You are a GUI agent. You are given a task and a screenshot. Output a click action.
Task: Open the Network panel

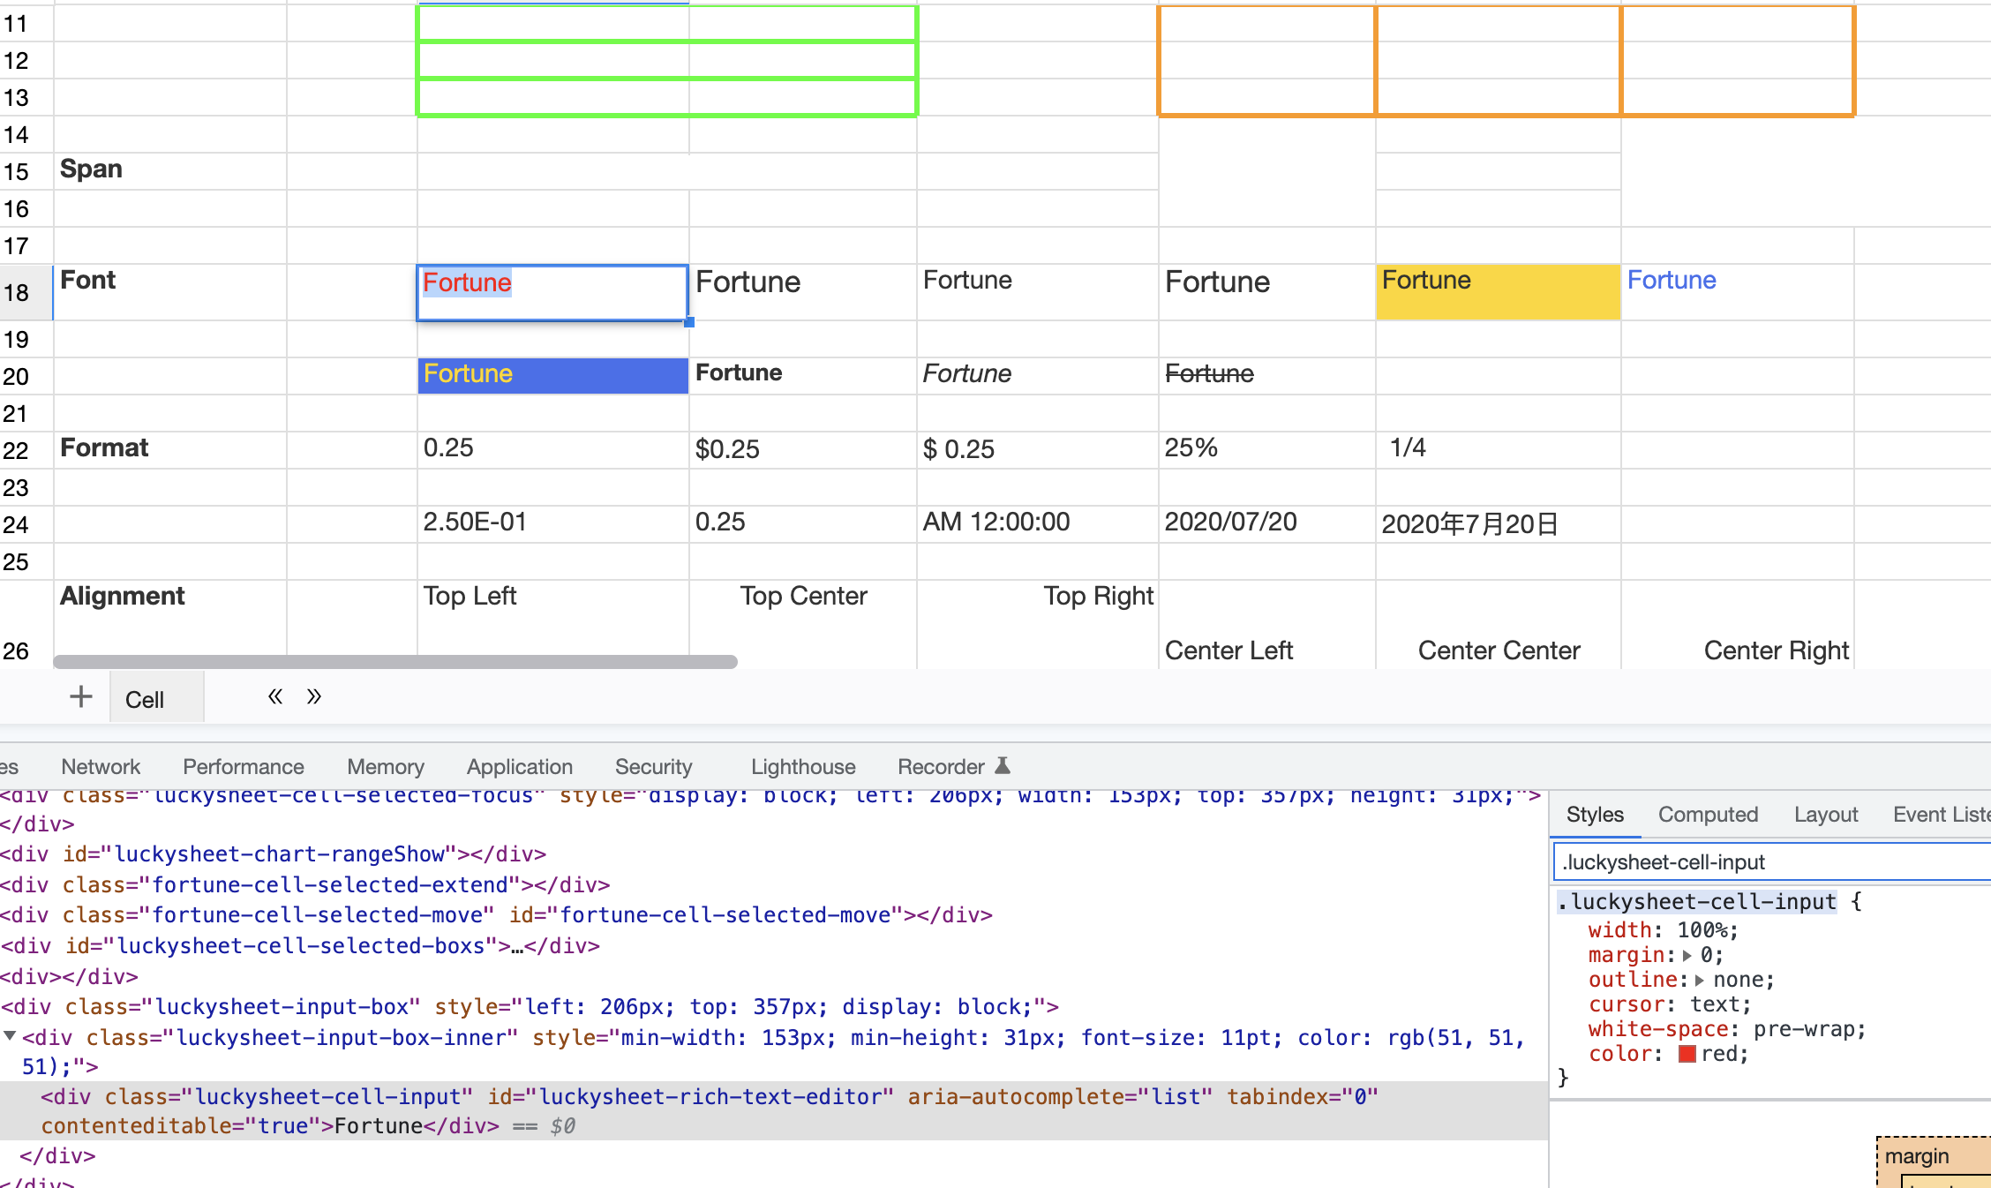100,766
